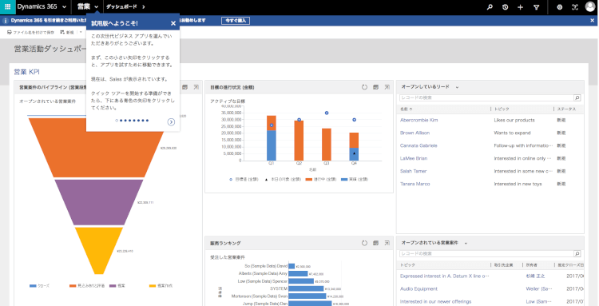This screenshot has width=599, height=306.
Task: Sort leads by ステータス column header
Action: coord(566,109)
